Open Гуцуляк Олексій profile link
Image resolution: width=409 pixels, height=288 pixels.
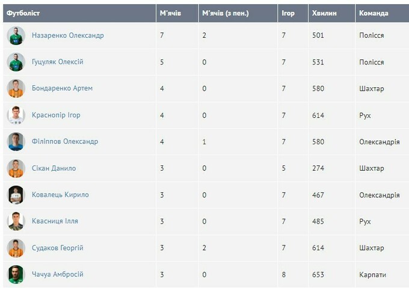click(57, 62)
